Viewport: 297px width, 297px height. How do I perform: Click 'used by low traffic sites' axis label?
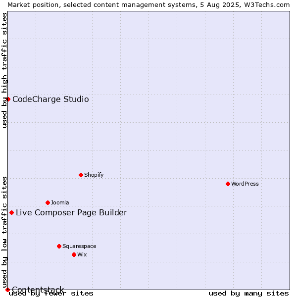[4, 232]
